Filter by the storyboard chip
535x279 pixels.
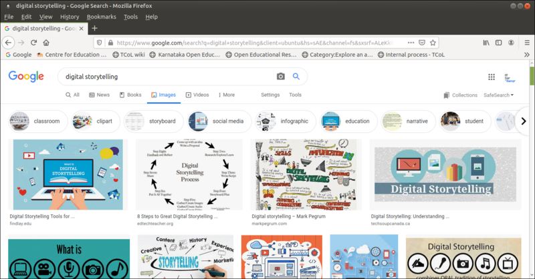154,121
